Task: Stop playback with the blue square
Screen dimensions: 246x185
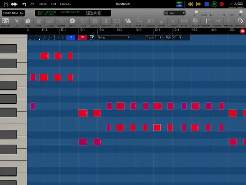Action: pyautogui.click(x=207, y=4)
